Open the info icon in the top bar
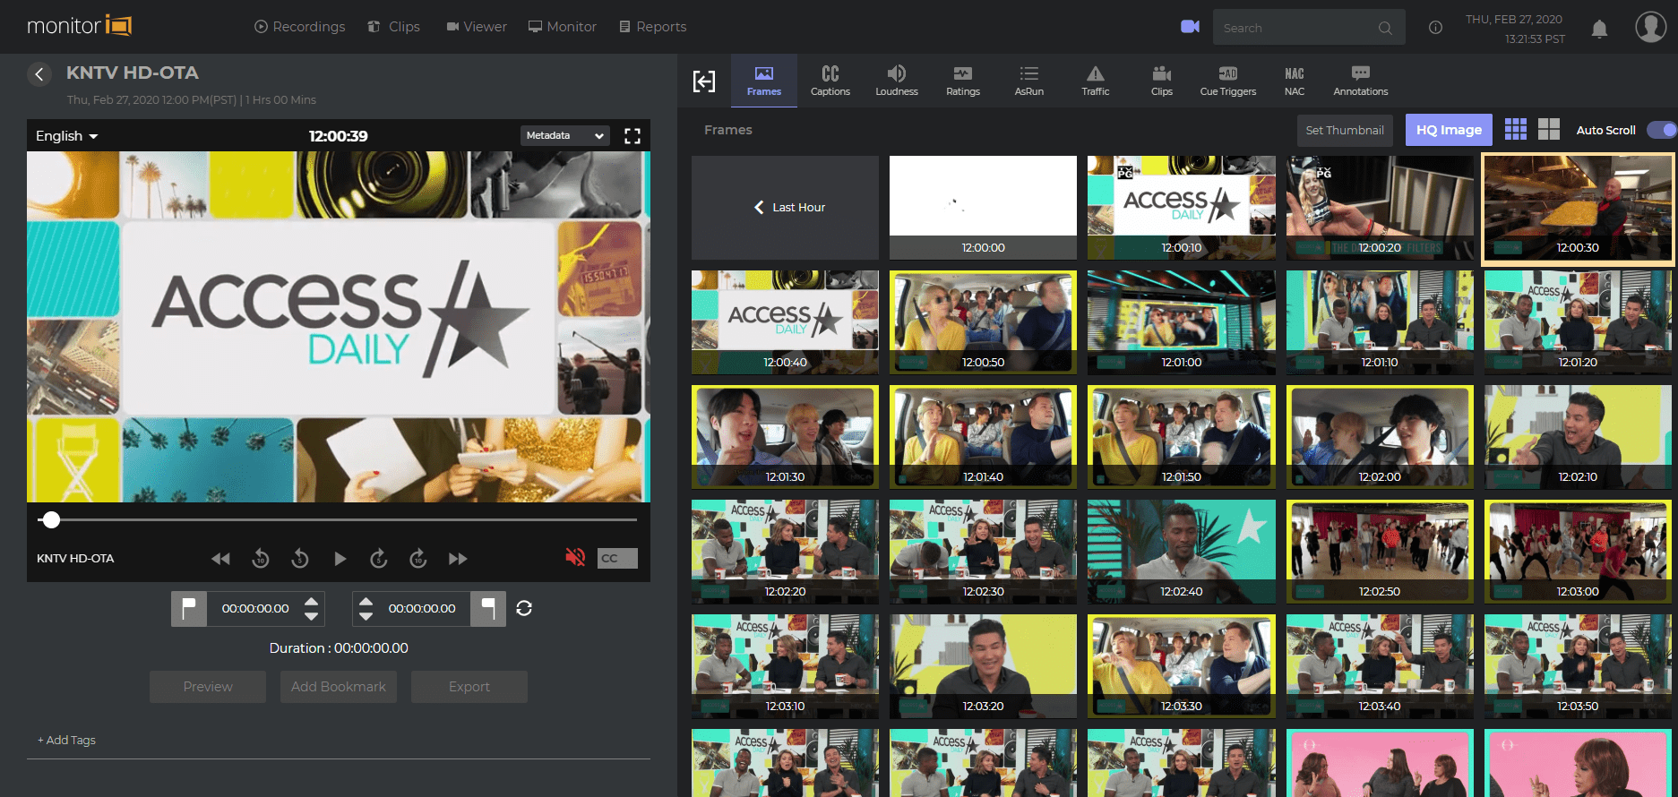This screenshot has width=1678, height=797. [1435, 28]
